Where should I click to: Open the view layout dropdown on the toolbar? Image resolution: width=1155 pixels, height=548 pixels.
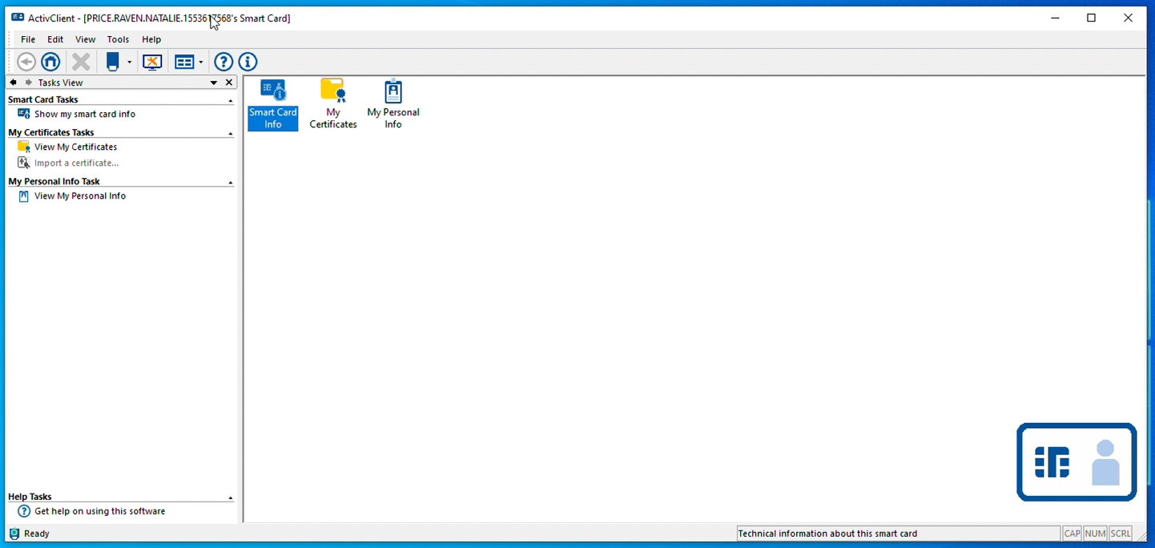(199, 62)
